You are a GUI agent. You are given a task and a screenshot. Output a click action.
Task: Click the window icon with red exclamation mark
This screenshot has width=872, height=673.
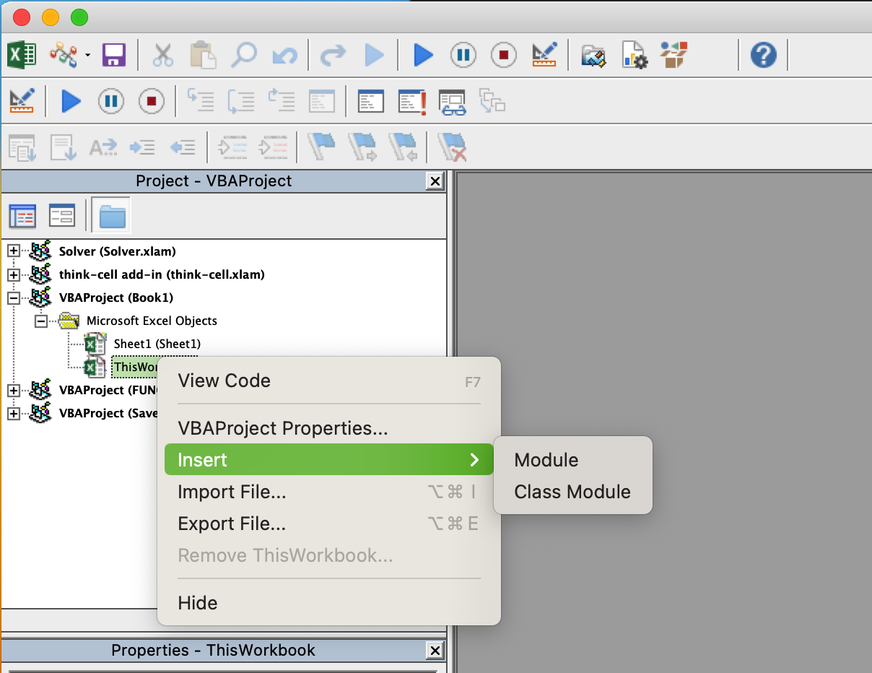click(412, 101)
